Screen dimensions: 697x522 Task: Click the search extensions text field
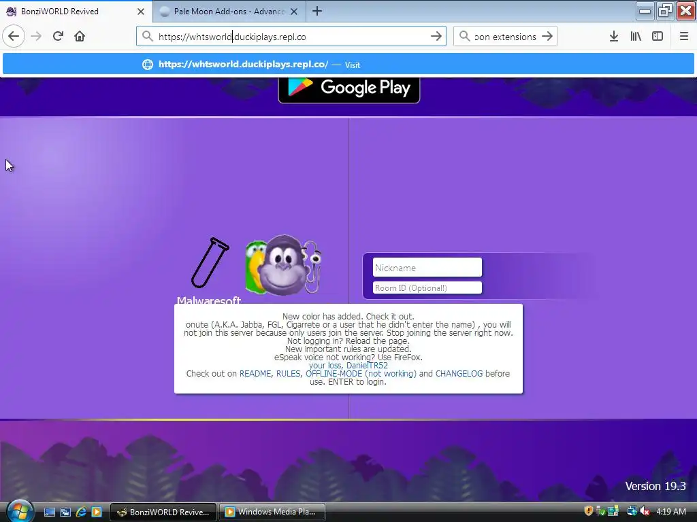coord(505,37)
